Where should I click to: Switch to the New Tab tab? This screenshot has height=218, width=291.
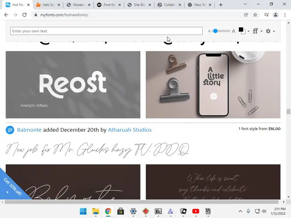pyautogui.click(x=198, y=5)
